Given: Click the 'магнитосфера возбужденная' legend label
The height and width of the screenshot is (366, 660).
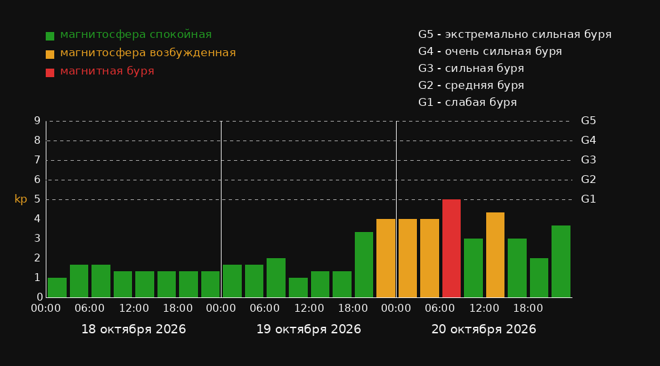Looking at the screenshot, I should [x=148, y=53].
